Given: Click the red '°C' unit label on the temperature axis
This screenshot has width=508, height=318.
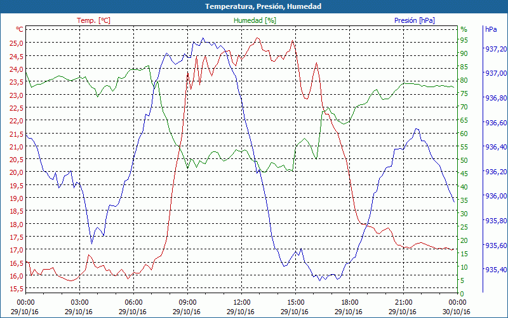Looking at the screenshot, I should [x=20, y=29].
